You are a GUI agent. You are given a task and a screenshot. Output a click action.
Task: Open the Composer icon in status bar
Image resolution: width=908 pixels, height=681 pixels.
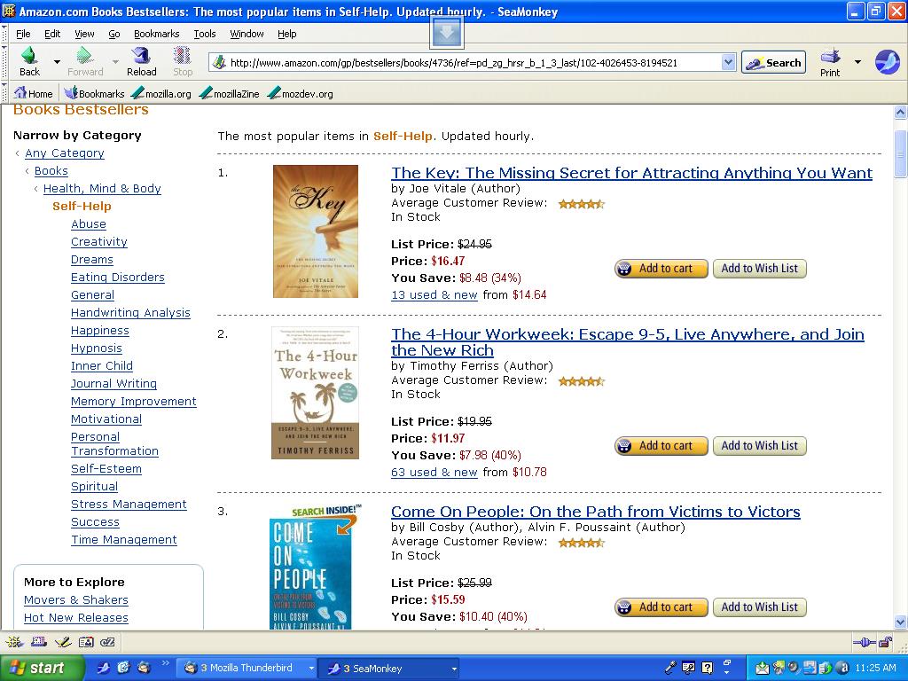63,642
